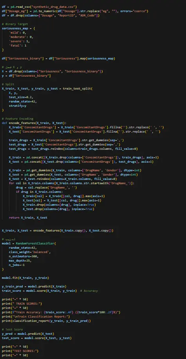Select the 'moderate': 0 dictionary entry
The image size is (186, 359).
[21, 37]
